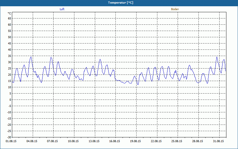Click the 13.08.15 date label
This screenshot has height=149, width=238.
click(94, 141)
